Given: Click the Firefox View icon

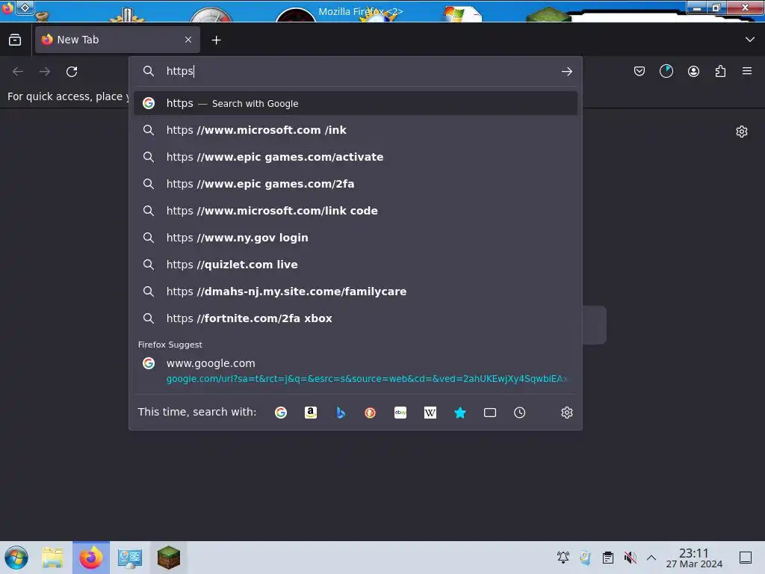Looking at the screenshot, I should (x=15, y=40).
